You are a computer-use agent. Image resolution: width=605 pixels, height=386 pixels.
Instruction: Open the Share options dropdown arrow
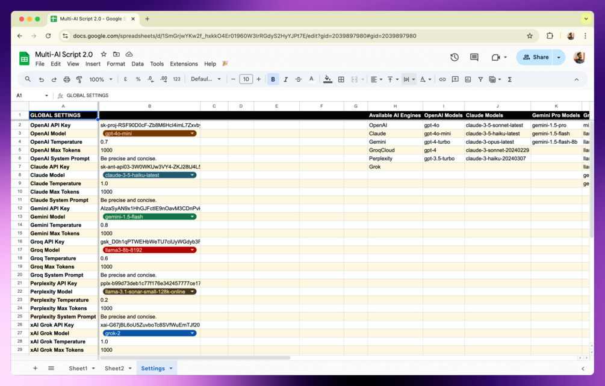559,57
